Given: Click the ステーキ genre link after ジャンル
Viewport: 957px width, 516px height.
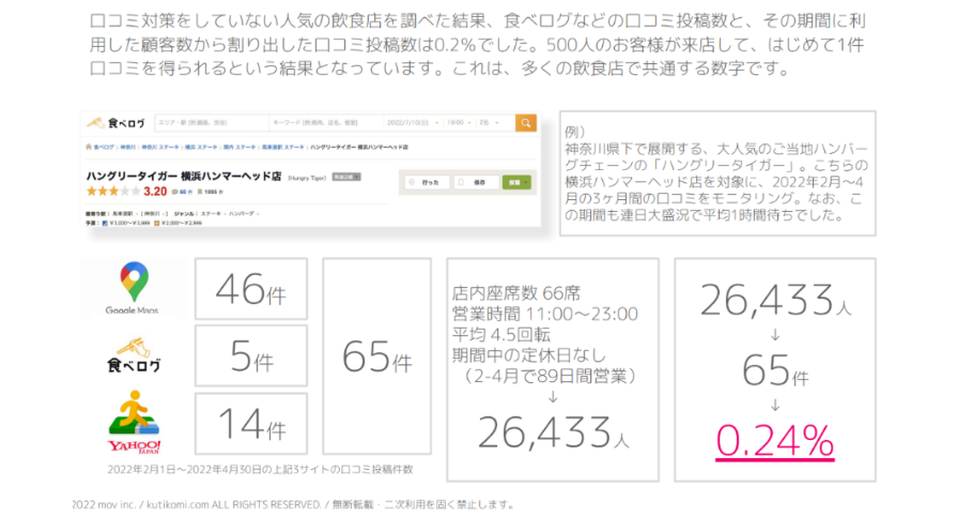Looking at the screenshot, I should pyautogui.click(x=210, y=213).
